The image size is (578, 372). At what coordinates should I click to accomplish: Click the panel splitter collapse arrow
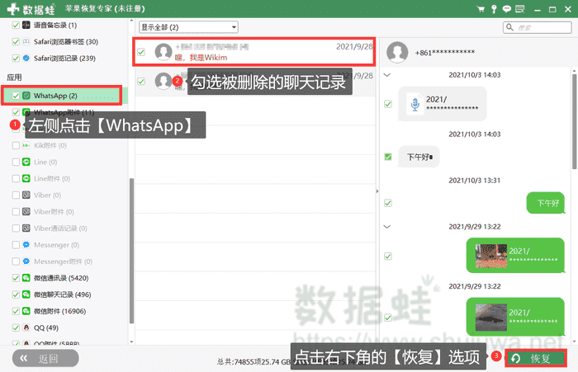[x=377, y=191]
